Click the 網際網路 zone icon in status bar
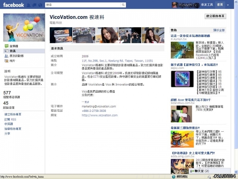This screenshot has height=179, width=238. tap(174, 177)
